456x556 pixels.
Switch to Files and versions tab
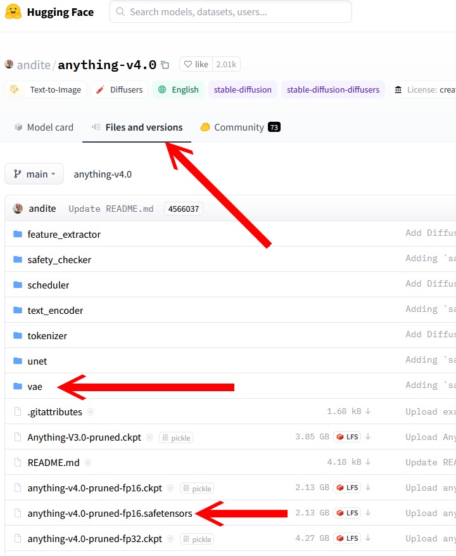(137, 127)
